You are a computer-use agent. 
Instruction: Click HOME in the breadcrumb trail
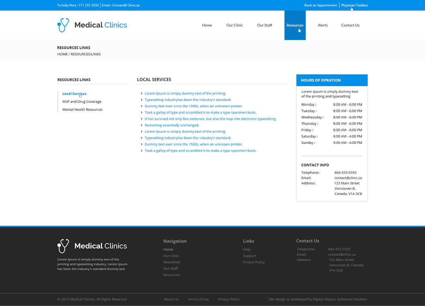pyautogui.click(x=62, y=54)
